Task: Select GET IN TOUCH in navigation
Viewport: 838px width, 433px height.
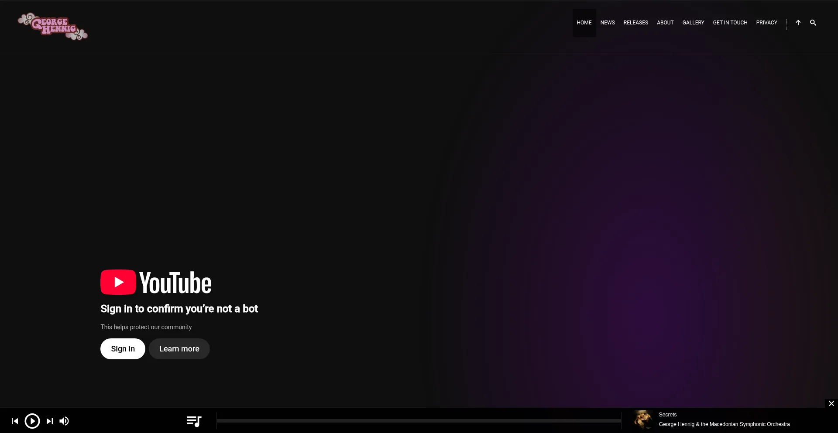Action: tap(730, 23)
